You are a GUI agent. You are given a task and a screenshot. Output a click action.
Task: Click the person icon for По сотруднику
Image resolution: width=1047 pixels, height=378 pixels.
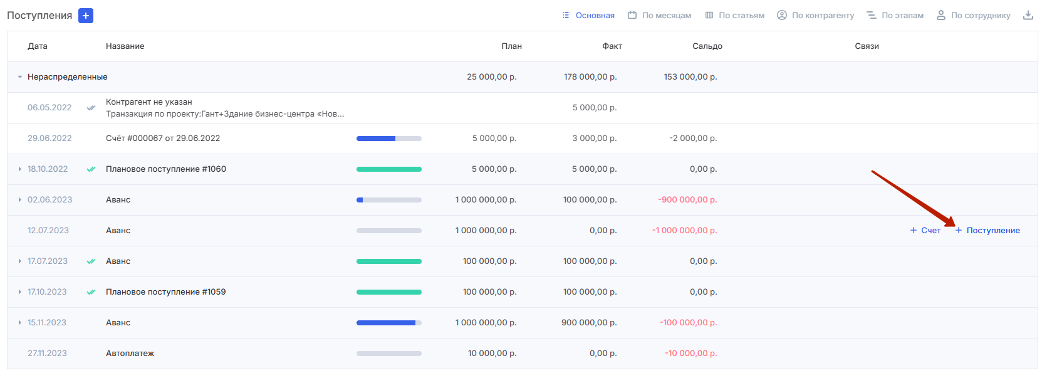[941, 16]
